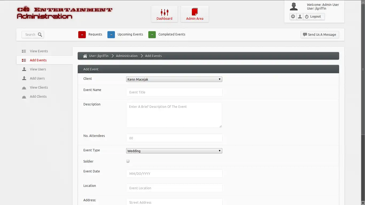Click the red Requests counter badge
This screenshot has height=205, width=365.
(82, 35)
